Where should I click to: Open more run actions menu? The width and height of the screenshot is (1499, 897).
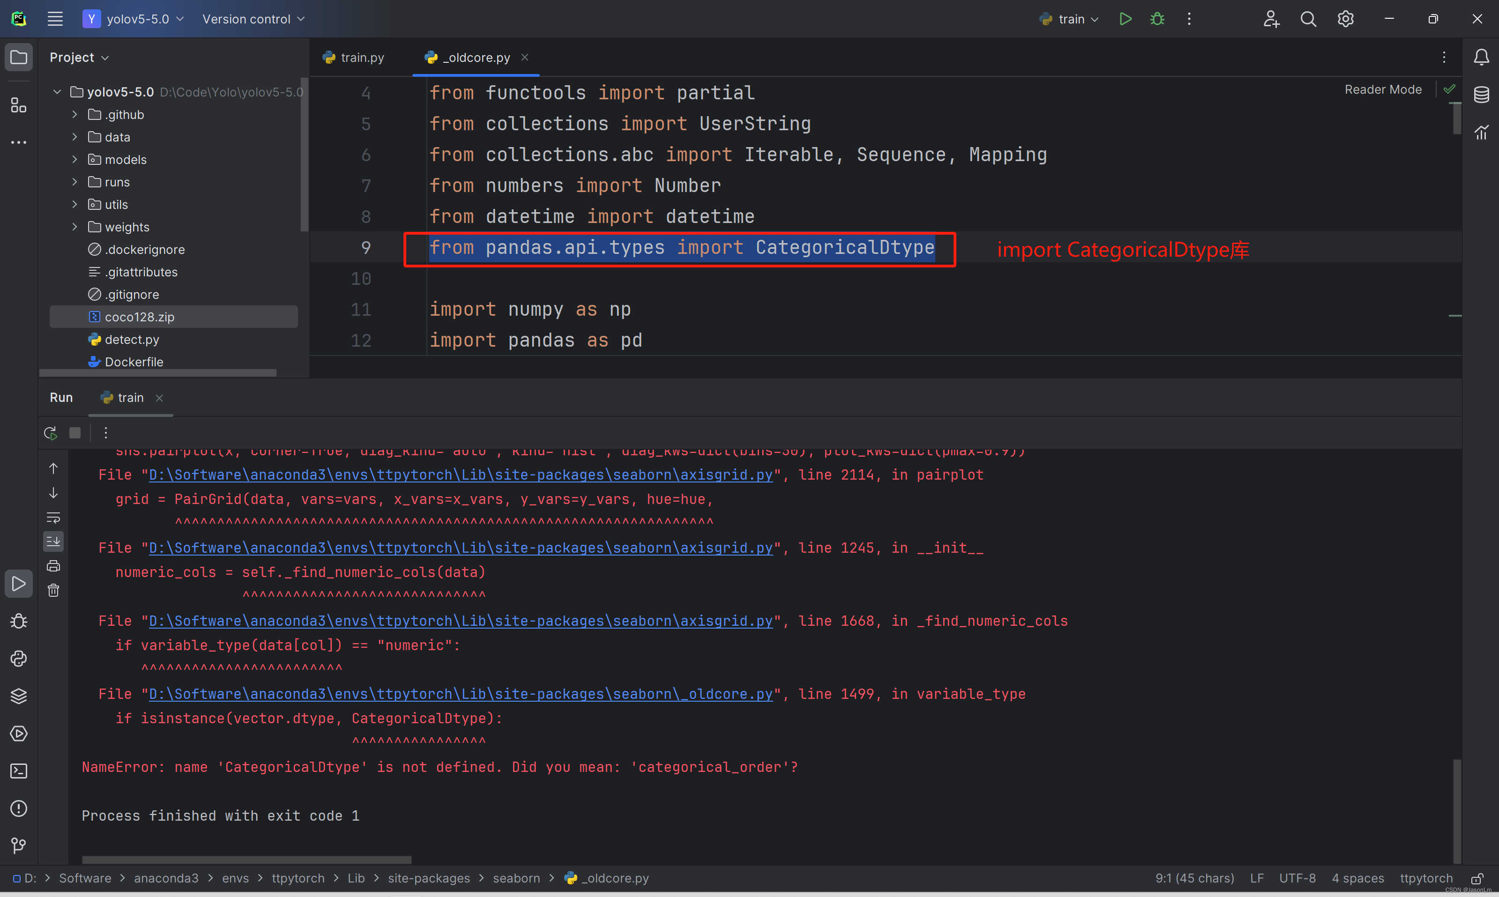pyautogui.click(x=1189, y=19)
